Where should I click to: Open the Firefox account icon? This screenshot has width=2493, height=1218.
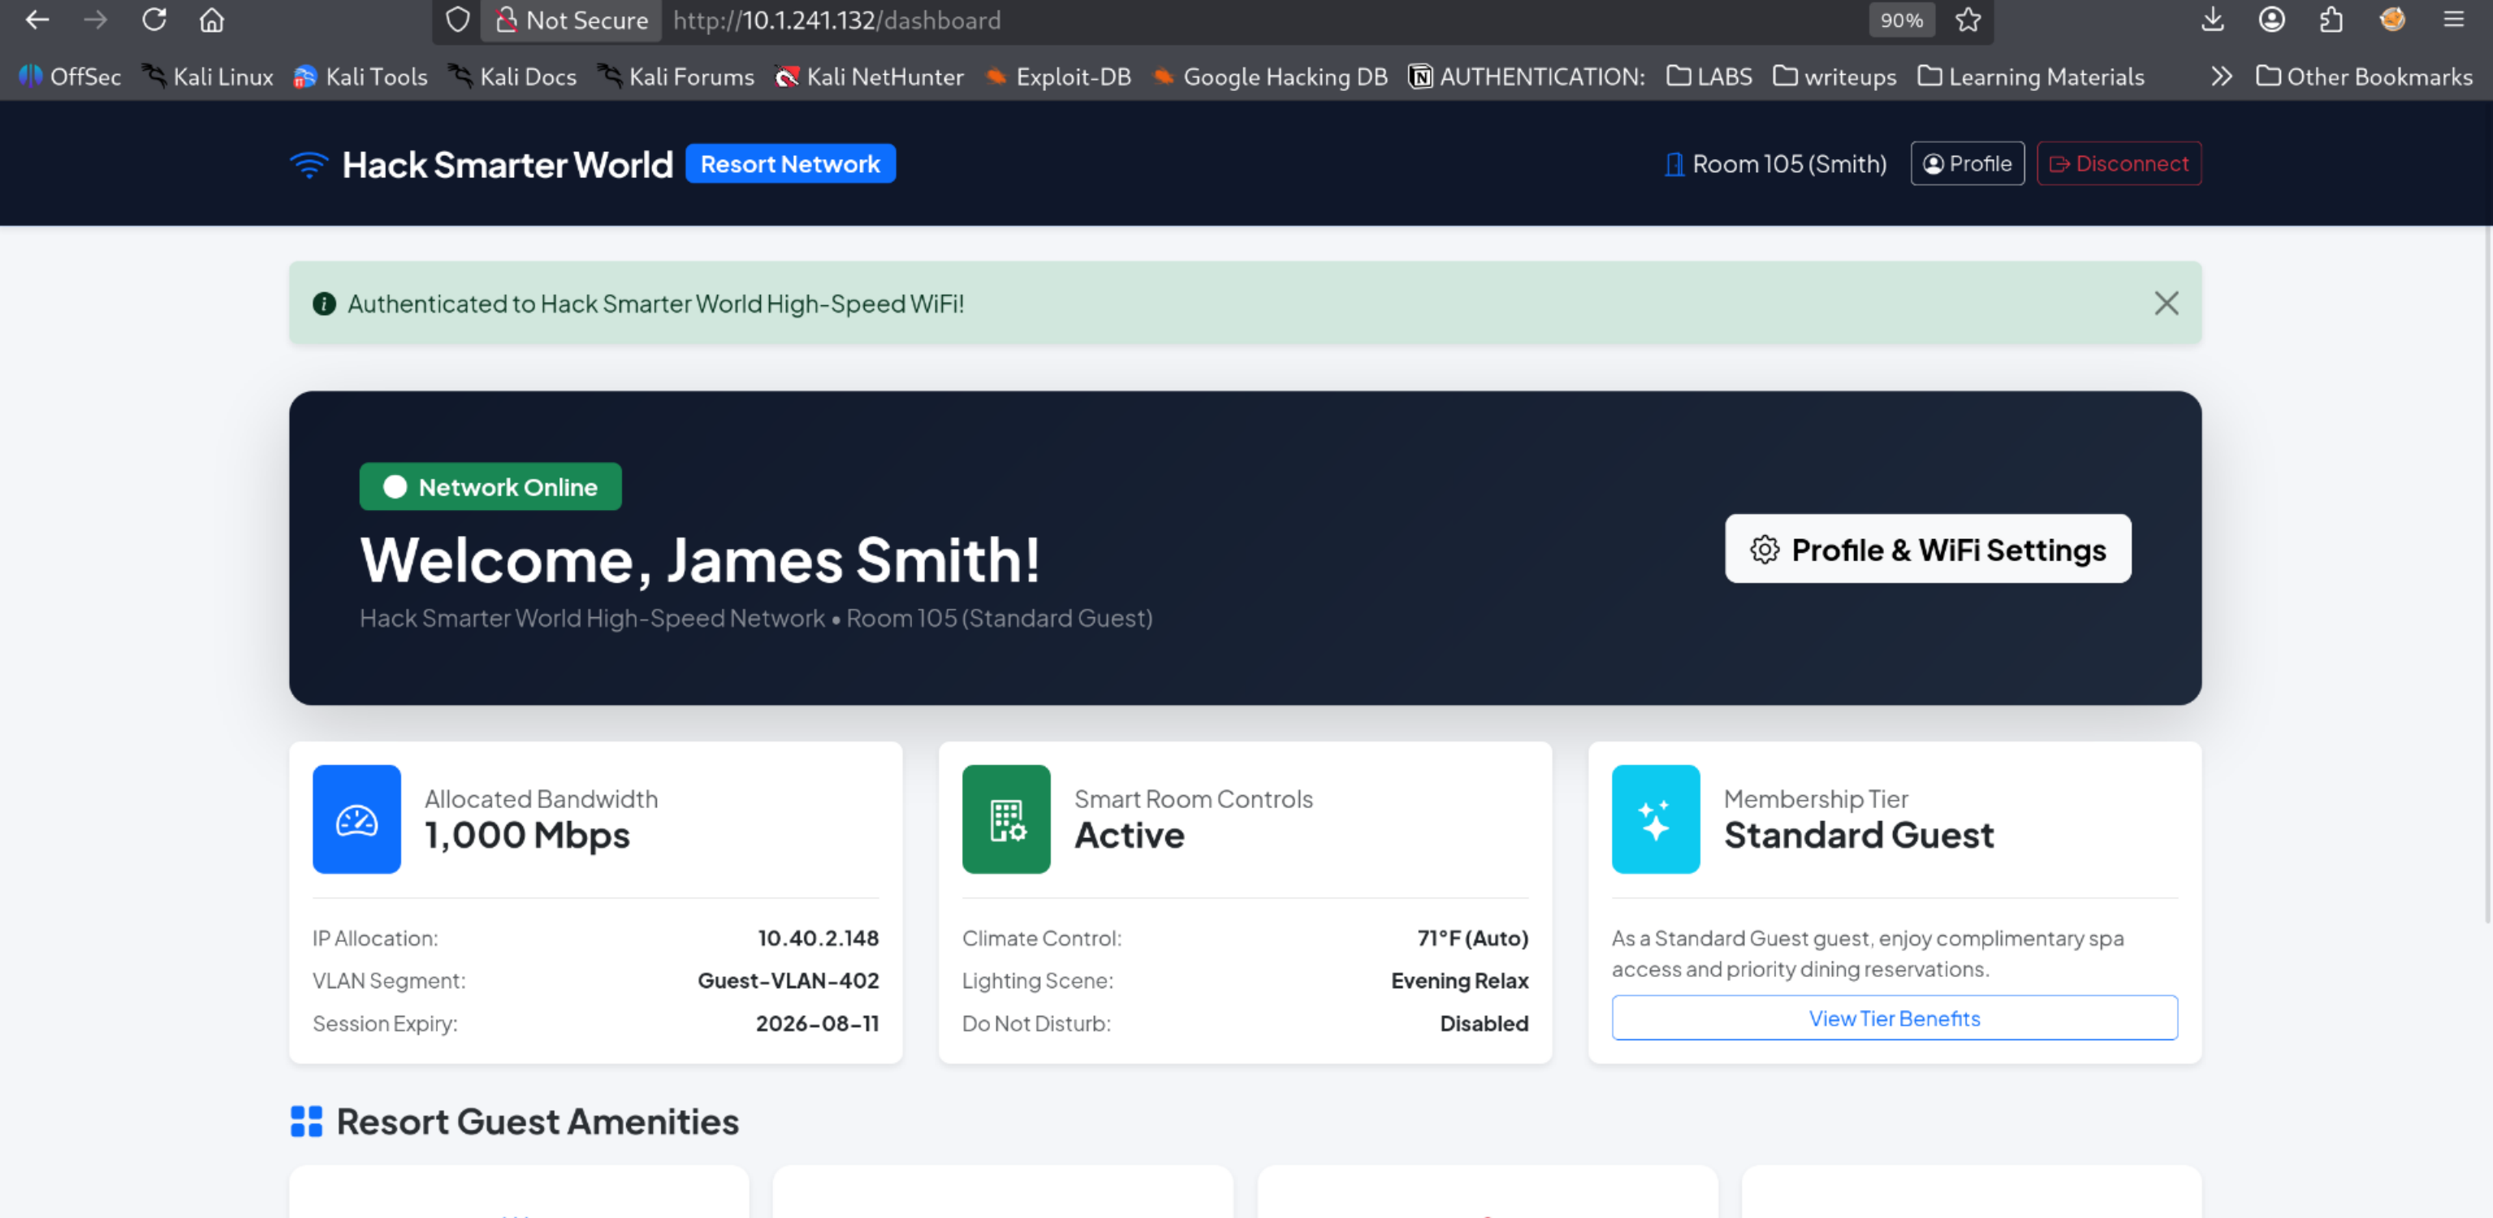2271,19
